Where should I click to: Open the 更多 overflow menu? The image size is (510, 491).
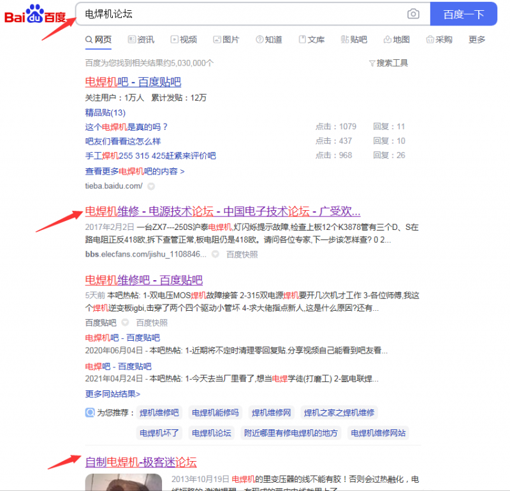click(476, 39)
